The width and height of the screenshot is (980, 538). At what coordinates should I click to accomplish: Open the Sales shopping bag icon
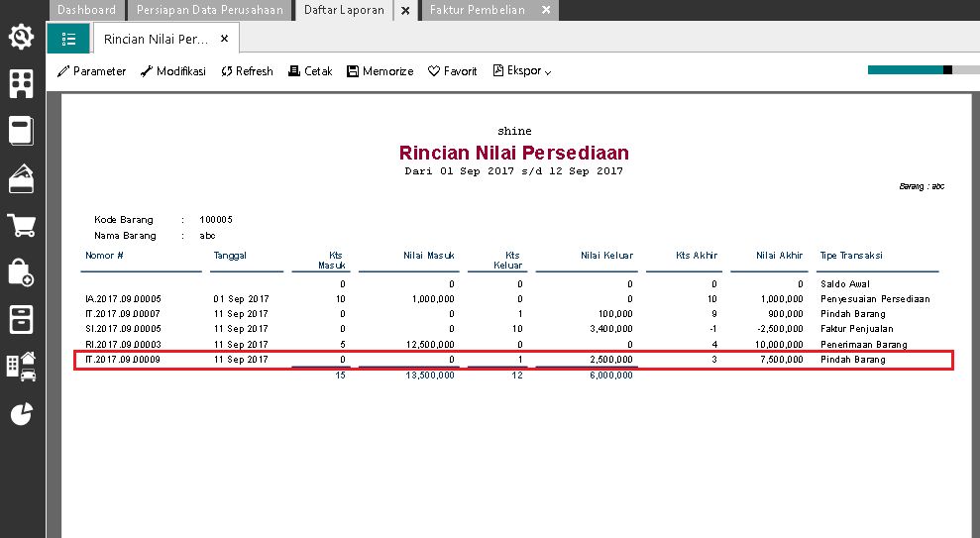(21, 271)
